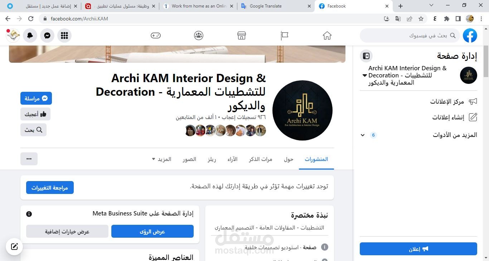Open مركز الإعلانات megaphone icon
The width and height of the screenshot is (489, 261).
[x=473, y=101]
